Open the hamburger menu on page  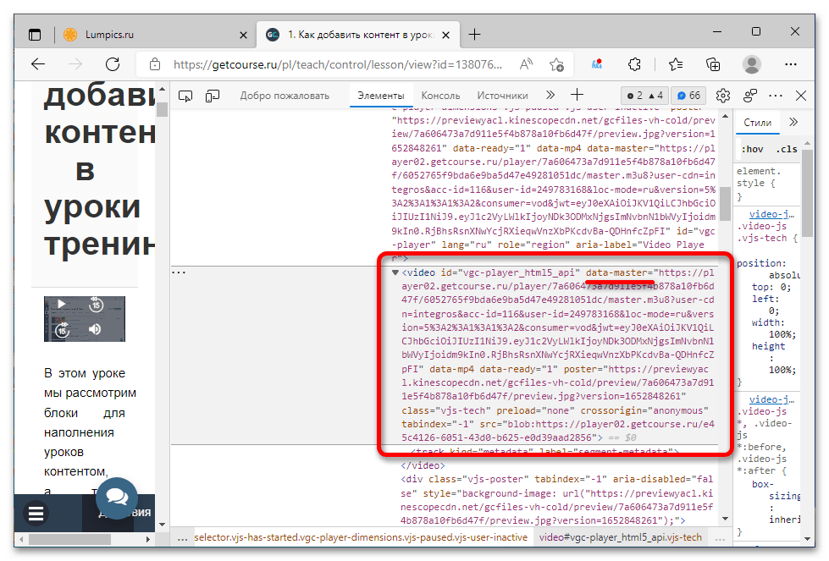pos(36,514)
